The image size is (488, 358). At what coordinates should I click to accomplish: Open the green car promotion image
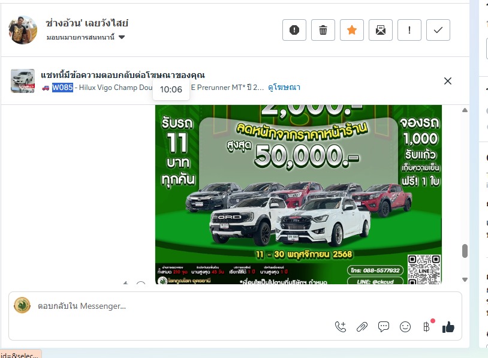pyautogui.click(x=298, y=193)
